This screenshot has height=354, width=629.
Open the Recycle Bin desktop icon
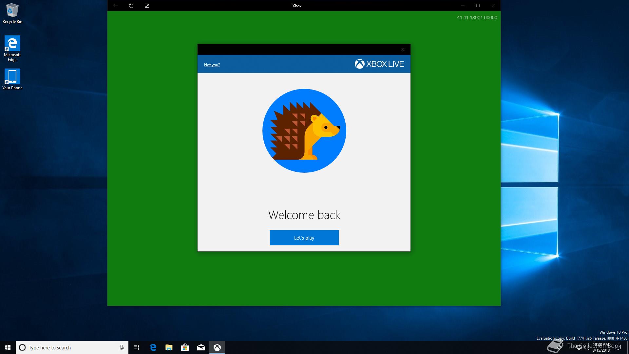pos(12,13)
